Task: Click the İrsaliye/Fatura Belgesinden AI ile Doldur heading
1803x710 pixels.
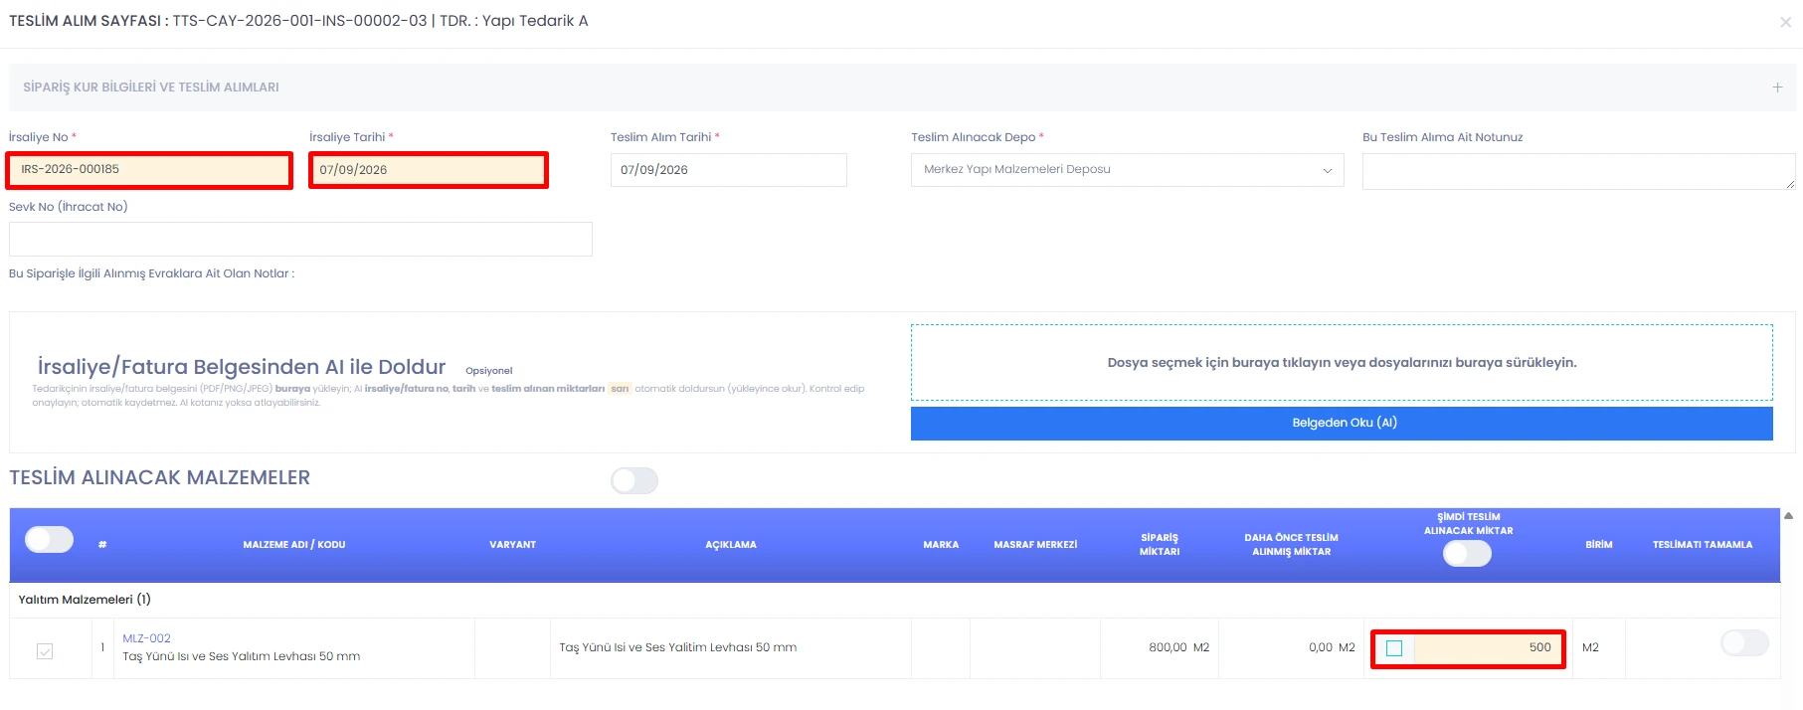Action: [242, 367]
